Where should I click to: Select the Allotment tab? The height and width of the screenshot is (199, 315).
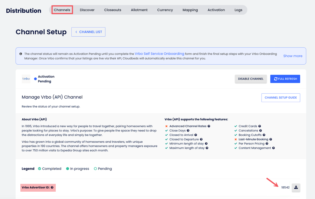point(139,10)
